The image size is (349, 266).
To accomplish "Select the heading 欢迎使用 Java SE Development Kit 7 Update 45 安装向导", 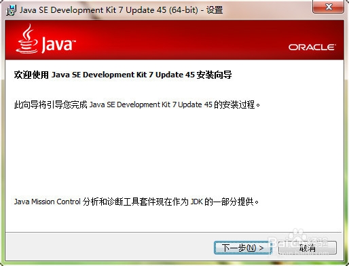I will point(123,75).
